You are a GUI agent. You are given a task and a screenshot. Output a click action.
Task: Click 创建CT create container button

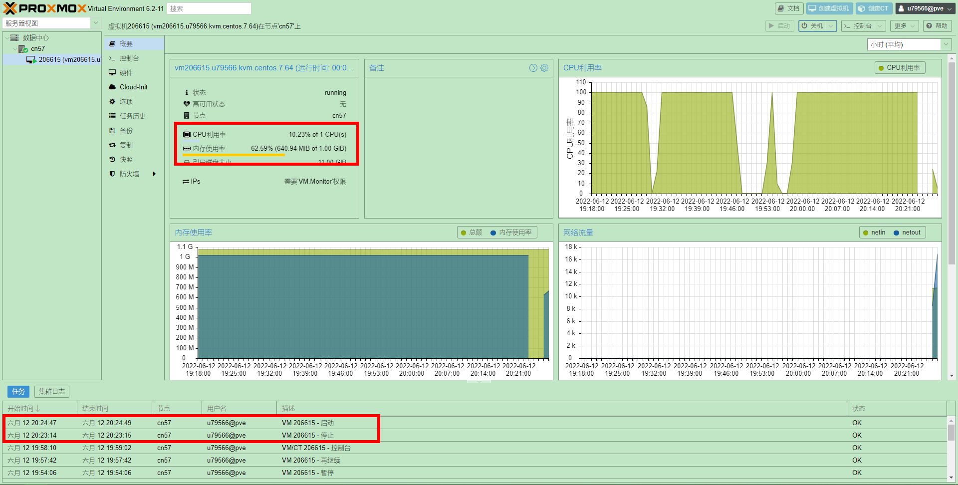pos(874,8)
